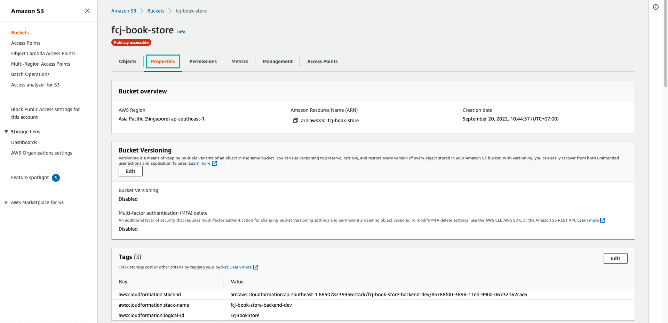
Task: Select the aws:cloudformation:logical-id key cell
Action: (151, 315)
